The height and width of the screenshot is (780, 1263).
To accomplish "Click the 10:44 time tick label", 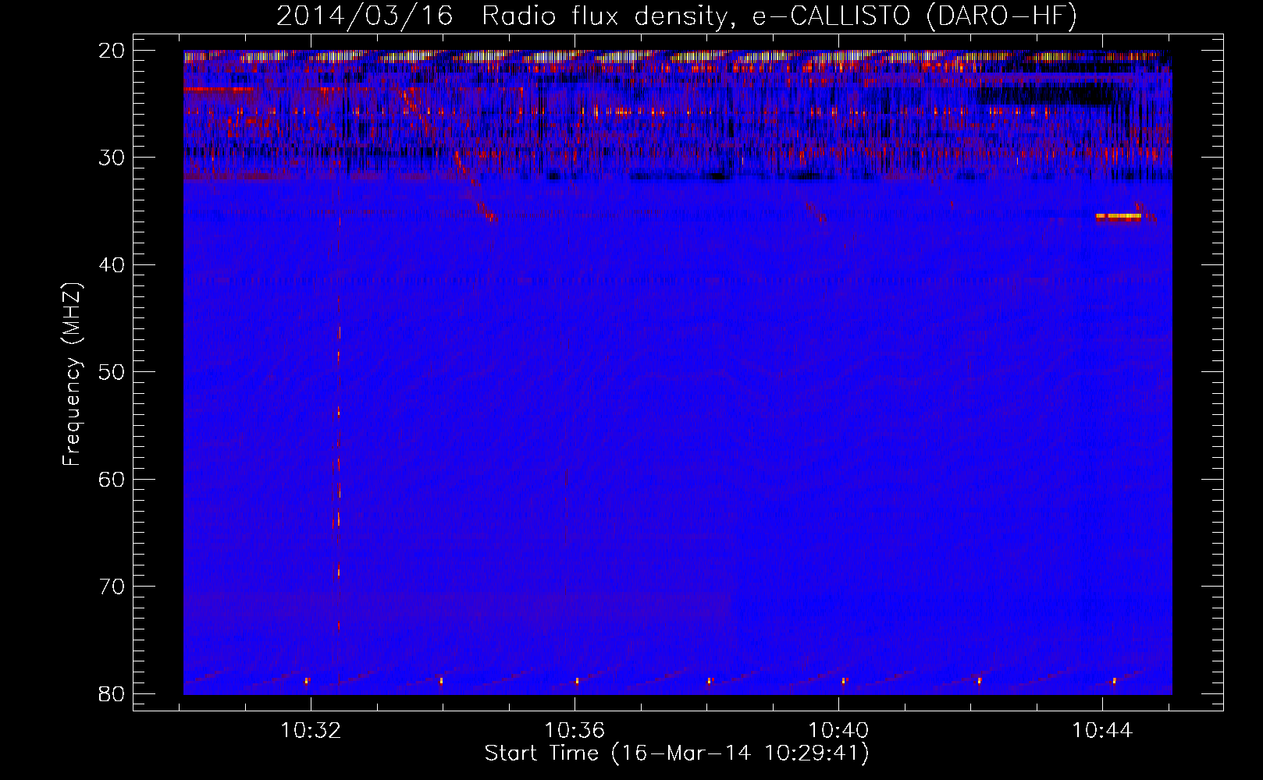I will [1102, 731].
